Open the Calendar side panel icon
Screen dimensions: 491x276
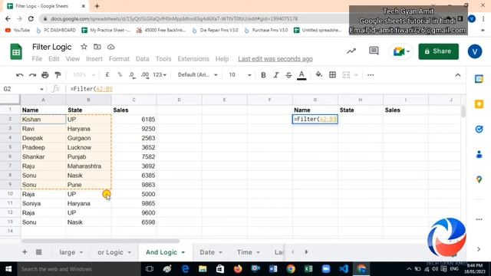[479, 79]
